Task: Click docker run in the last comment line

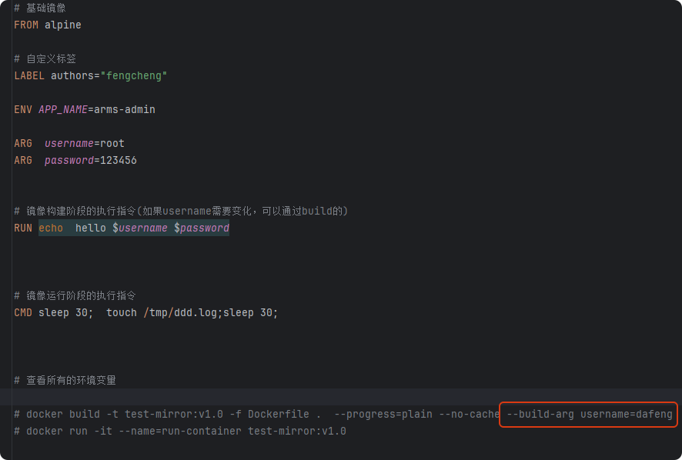Action: pos(57,431)
